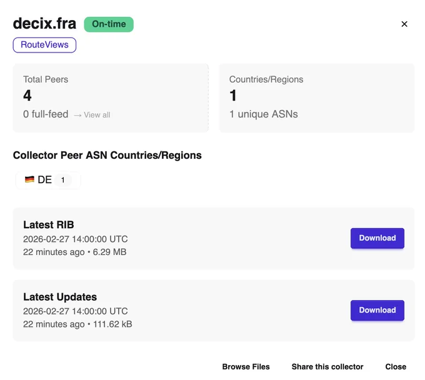Click the Close text button

(396, 367)
